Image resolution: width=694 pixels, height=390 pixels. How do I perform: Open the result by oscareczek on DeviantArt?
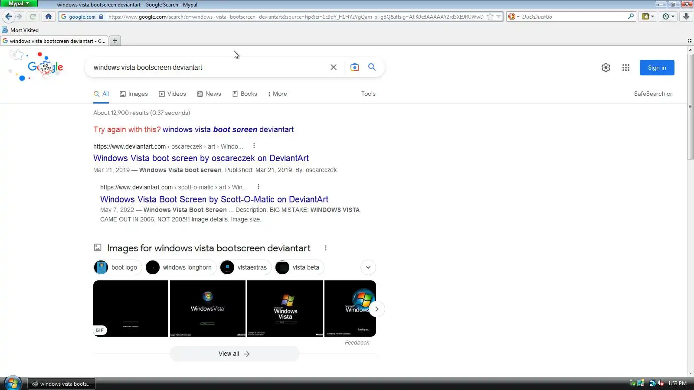[201, 158]
